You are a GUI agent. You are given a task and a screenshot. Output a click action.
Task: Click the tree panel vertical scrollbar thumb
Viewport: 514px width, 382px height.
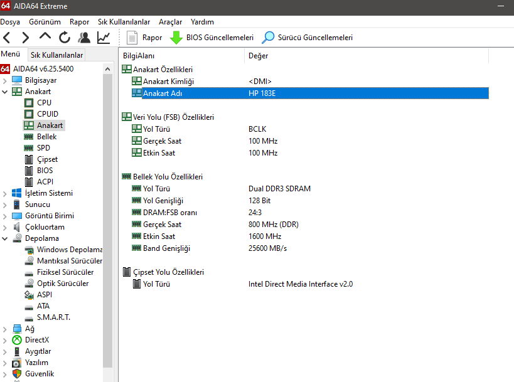click(x=107, y=221)
